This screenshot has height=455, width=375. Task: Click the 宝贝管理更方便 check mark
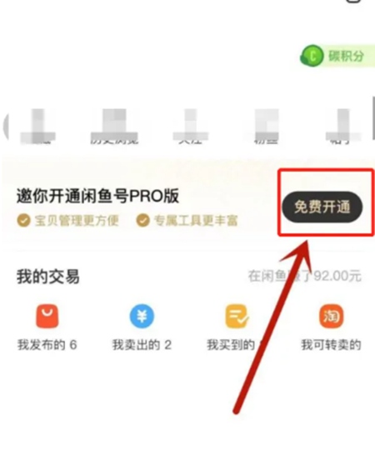tap(23, 221)
